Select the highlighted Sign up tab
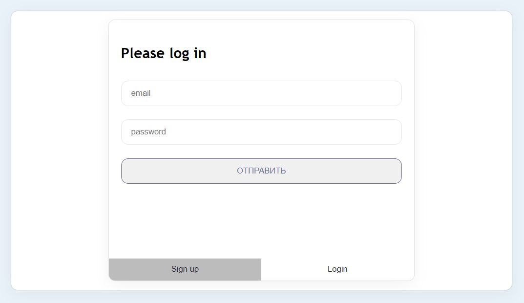This screenshot has height=303, width=524. pyautogui.click(x=185, y=269)
